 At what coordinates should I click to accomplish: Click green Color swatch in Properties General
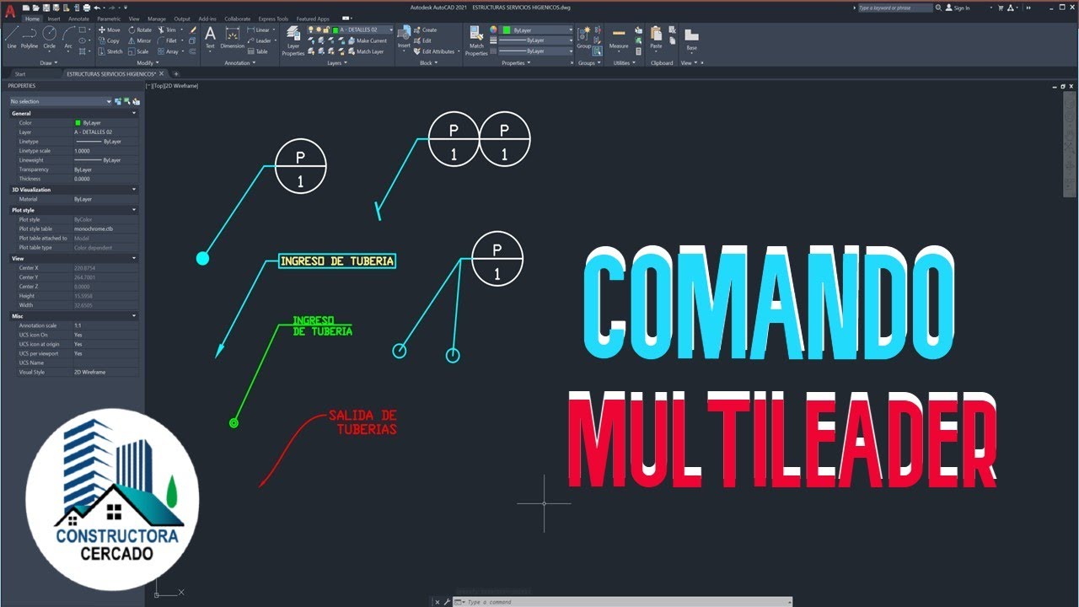coord(78,123)
